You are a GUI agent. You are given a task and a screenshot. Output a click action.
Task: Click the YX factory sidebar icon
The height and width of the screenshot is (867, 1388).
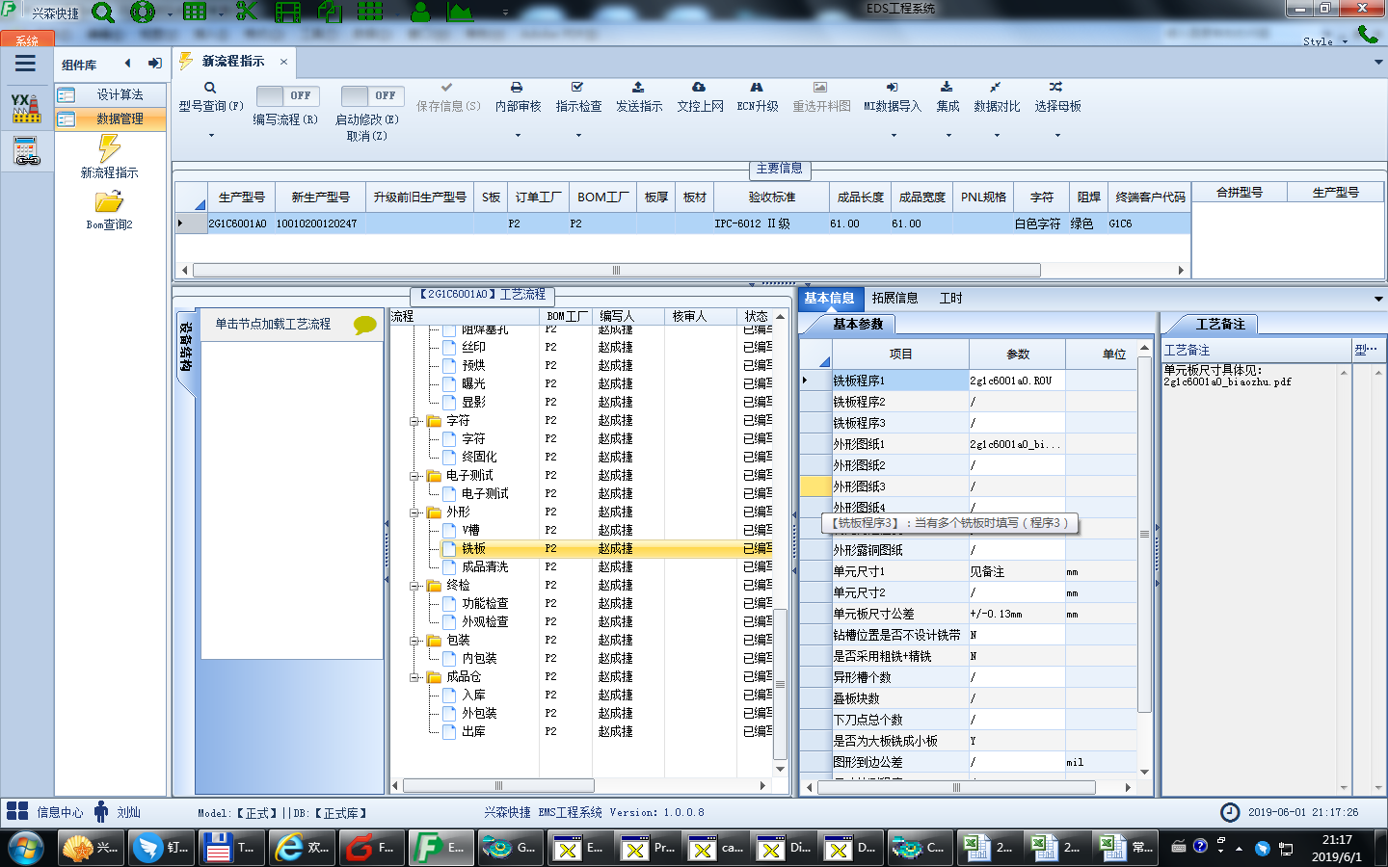[x=26, y=108]
